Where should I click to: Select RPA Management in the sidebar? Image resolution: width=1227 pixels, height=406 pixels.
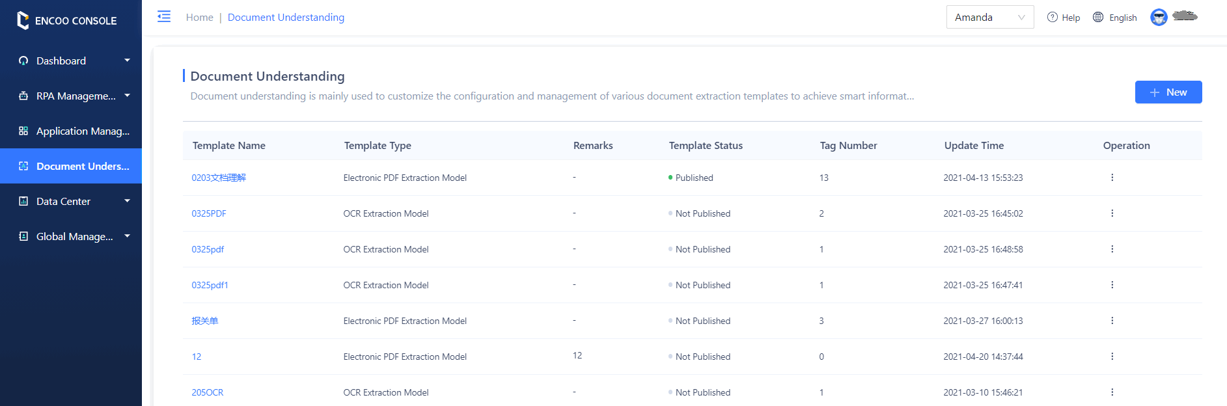[71, 96]
